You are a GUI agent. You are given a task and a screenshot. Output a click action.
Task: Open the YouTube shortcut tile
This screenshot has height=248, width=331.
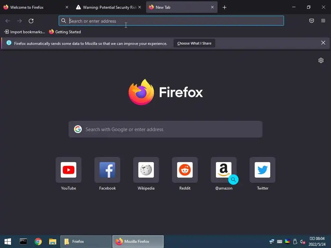[x=69, y=170]
